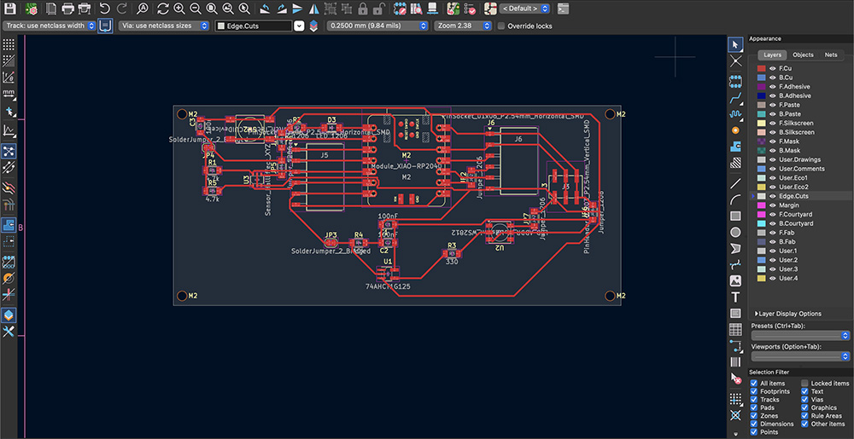Uncheck Tracks in Selection Filter

(x=754, y=400)
